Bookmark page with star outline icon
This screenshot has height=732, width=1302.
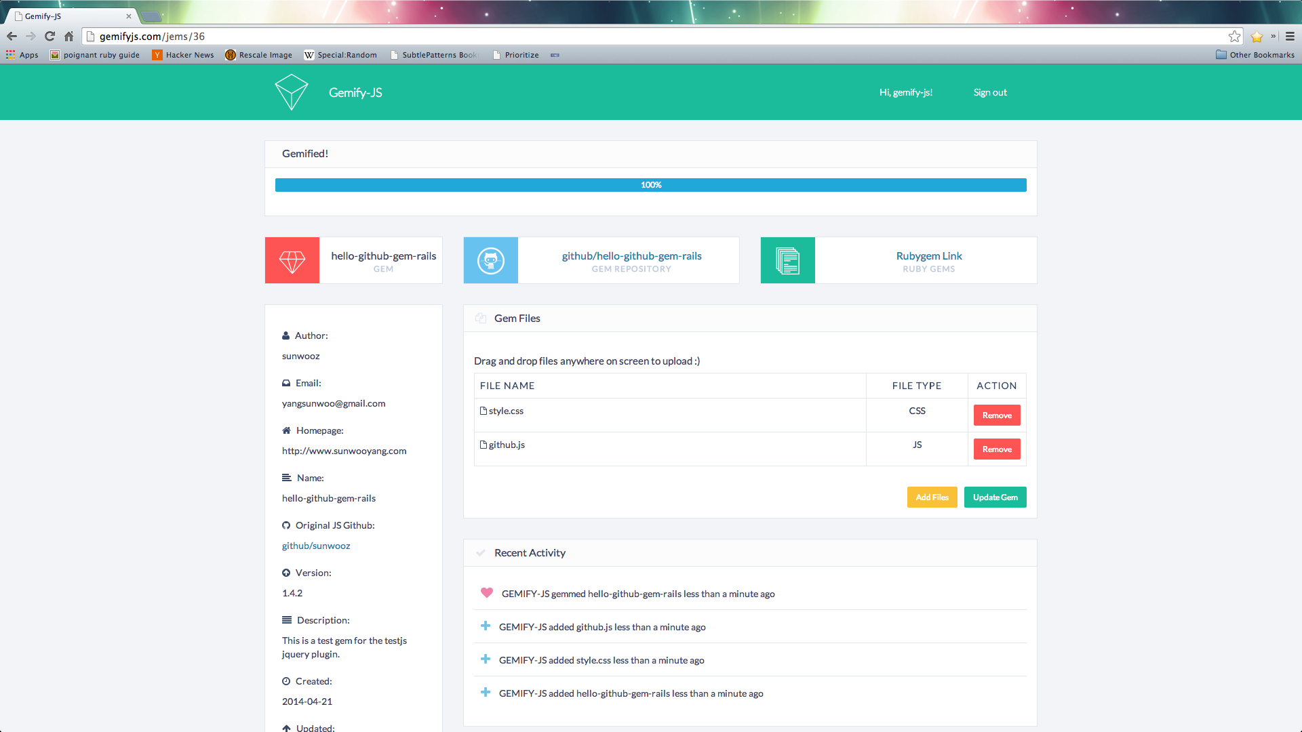click(x=1234, y=37)
